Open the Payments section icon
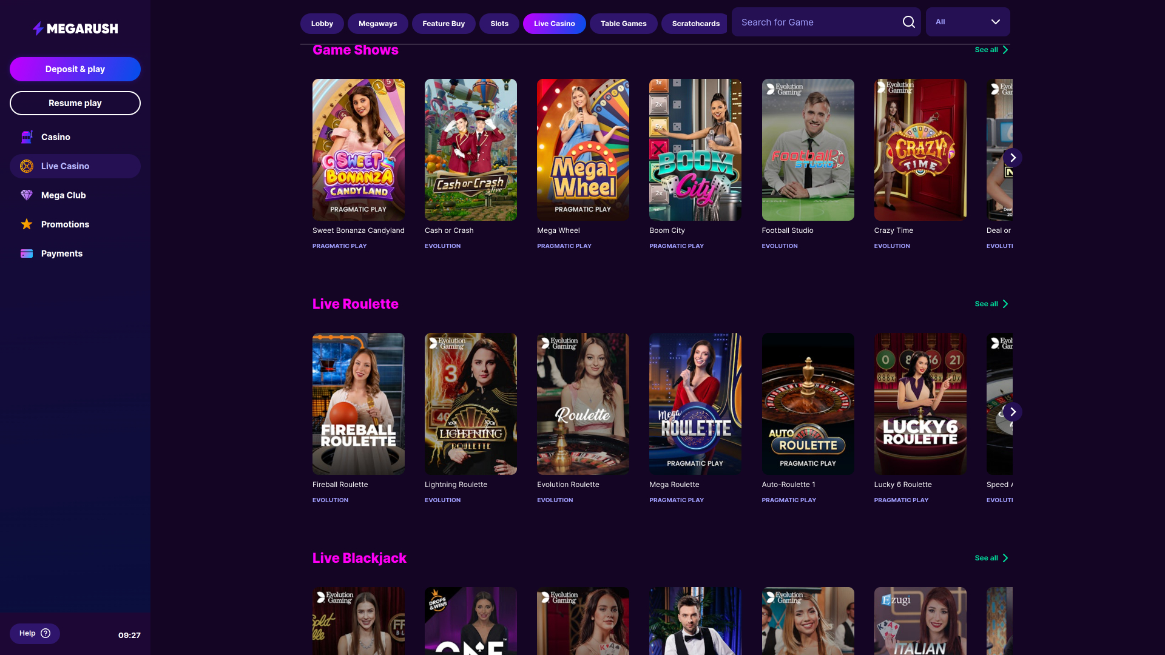Screen dimensions: 1165x655 (26, 253)
